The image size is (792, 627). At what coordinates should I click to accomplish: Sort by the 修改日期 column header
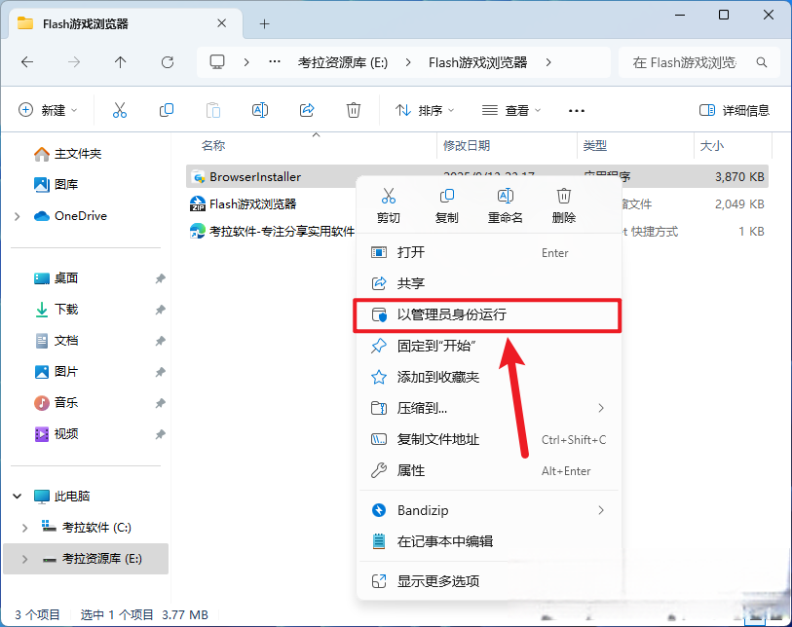(x=467, y=146)
